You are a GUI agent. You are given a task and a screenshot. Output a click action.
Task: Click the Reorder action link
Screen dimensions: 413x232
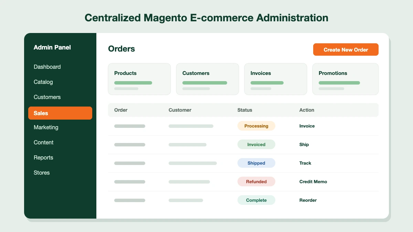tap(308, 200)
